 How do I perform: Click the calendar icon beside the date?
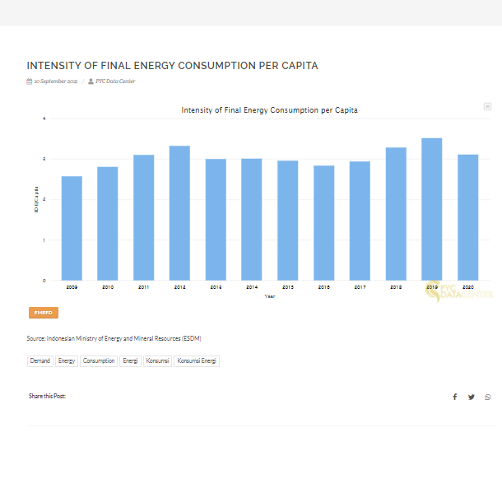pyautogui.click(x=29, y=81)
